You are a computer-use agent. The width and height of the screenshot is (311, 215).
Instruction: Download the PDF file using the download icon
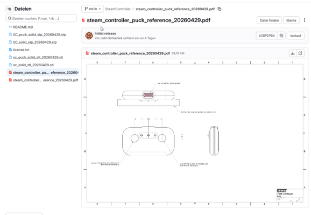[293, 53]
